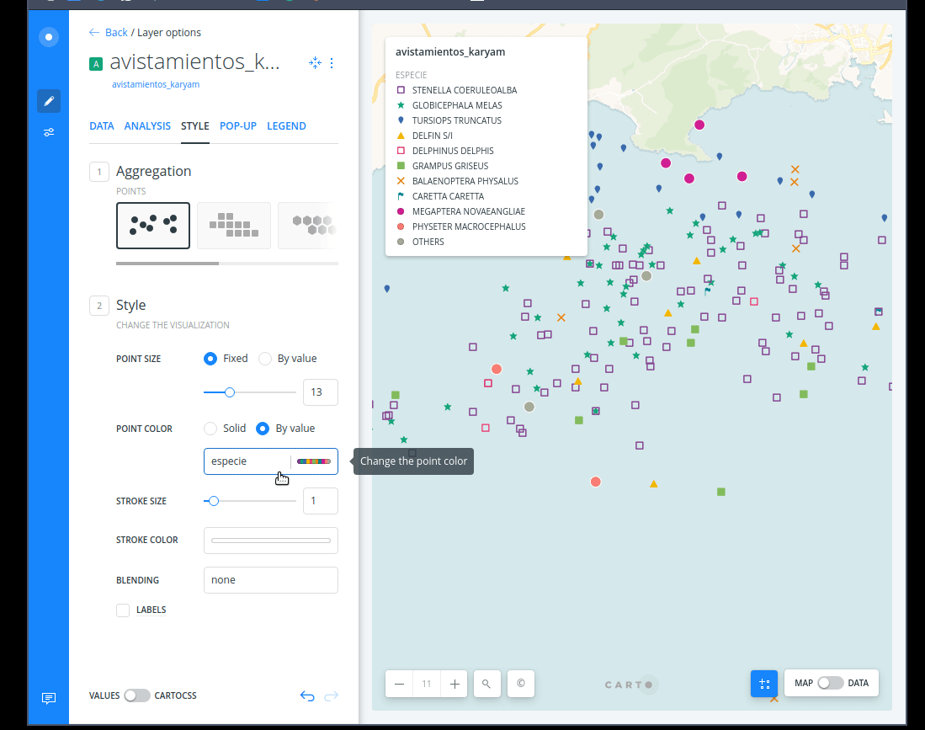Enable the LABELS checkbox
Viewport: 925px width, 730px height.
tap(123, 610)
